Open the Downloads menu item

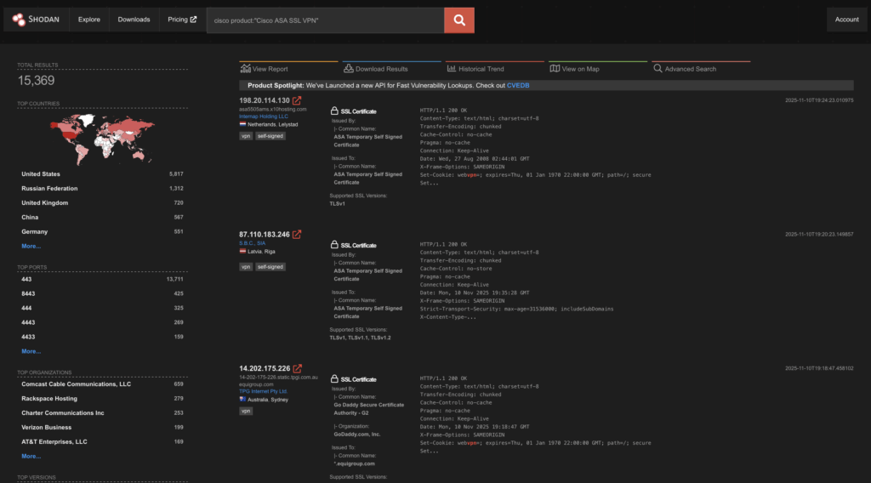[134, 20]
